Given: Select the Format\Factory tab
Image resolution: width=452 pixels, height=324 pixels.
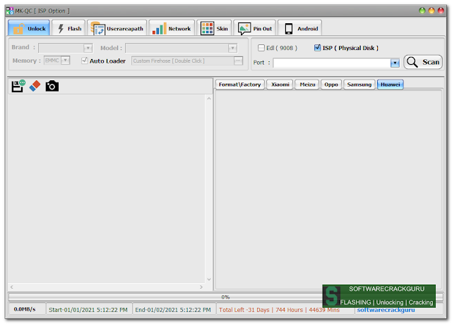Looking at the screenshot, I should [x=239, y=85].
